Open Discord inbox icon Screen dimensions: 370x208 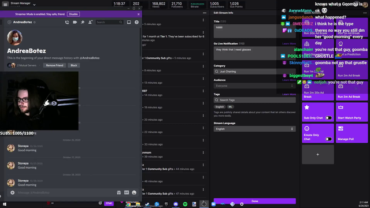[129, 22]
